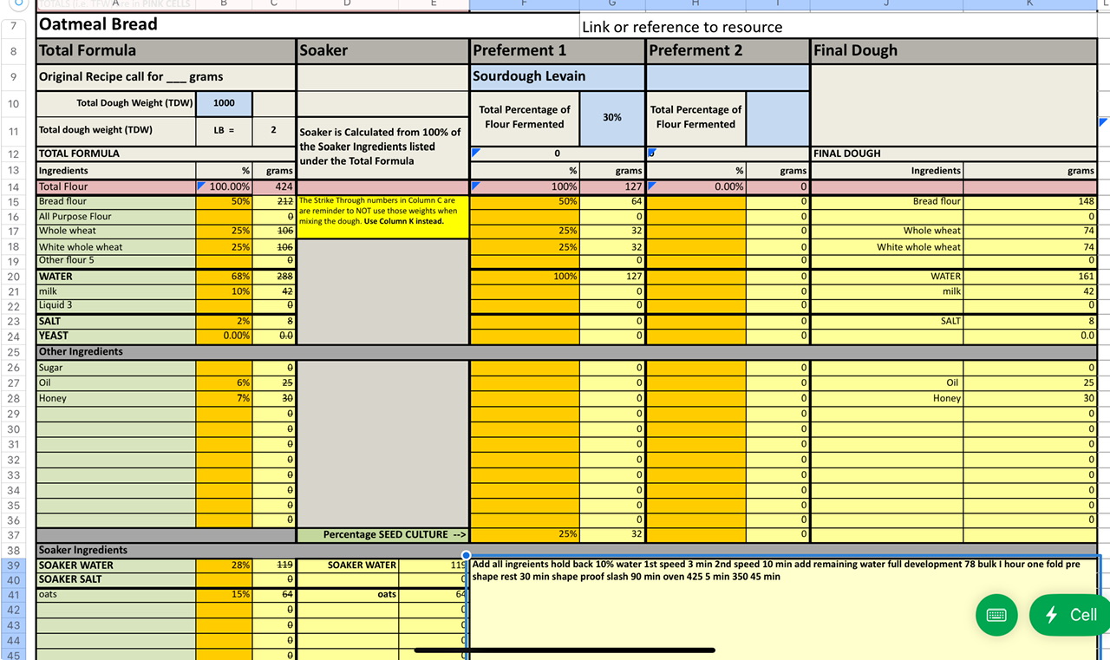Click comment triangle in Total Flour 100.00% cell

201,184
